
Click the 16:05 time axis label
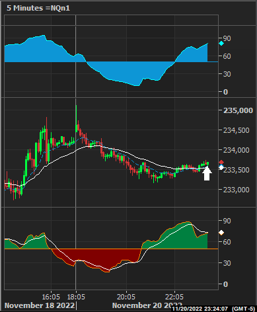tap(51, 297)
